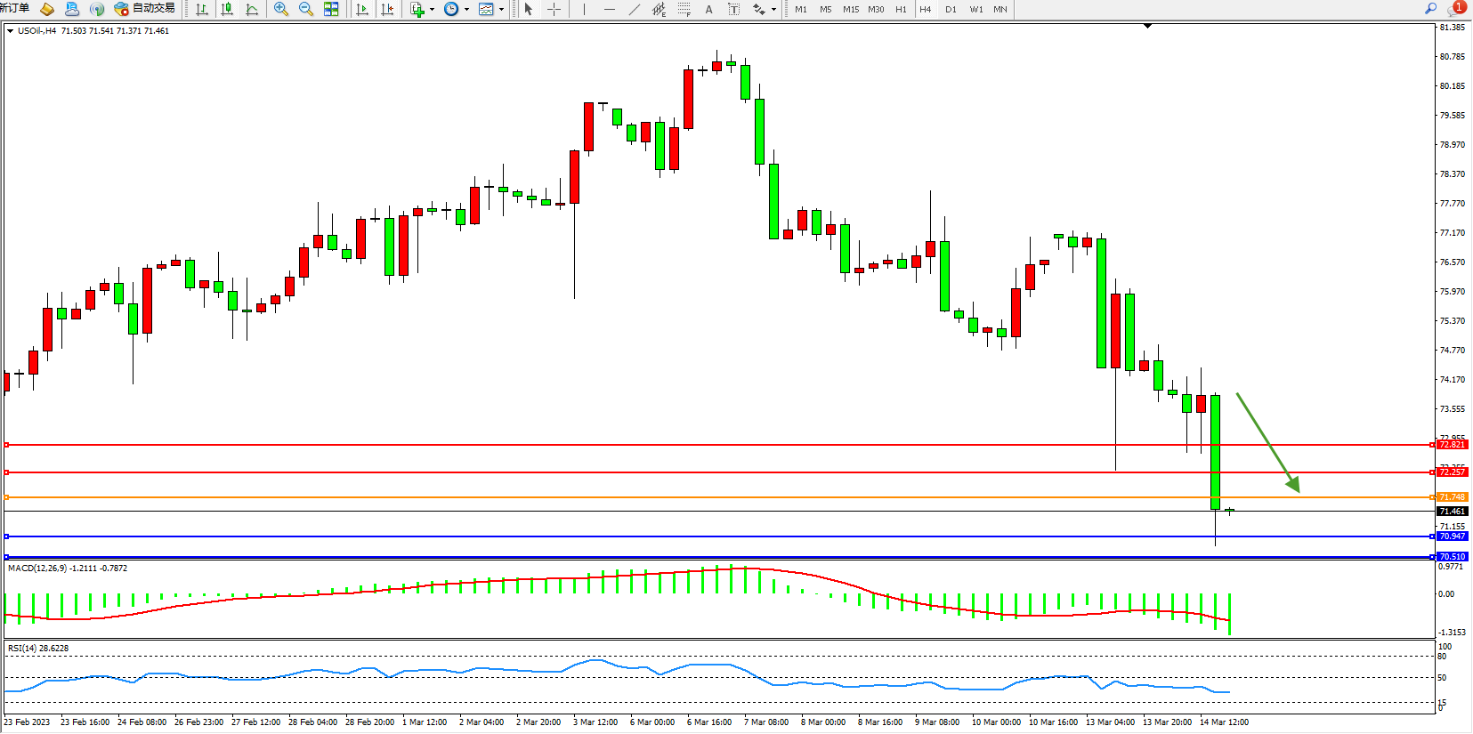Open the search magnifier icon

(1430, 8)
